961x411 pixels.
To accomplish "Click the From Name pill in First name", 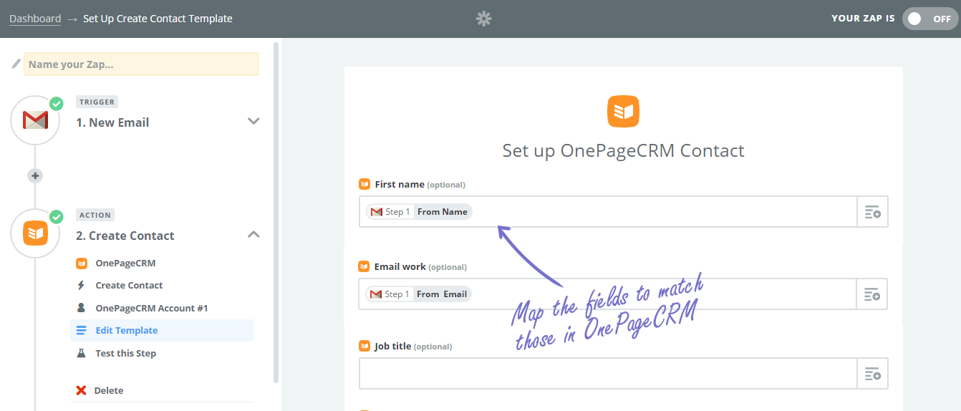I will 420,212.
